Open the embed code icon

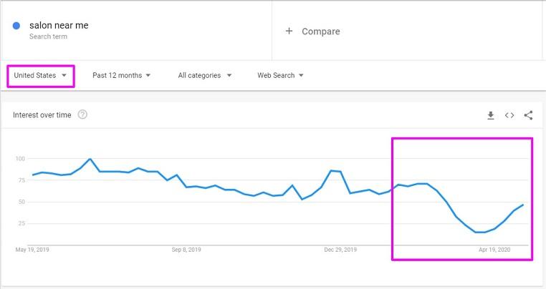[x=509, y=115]
